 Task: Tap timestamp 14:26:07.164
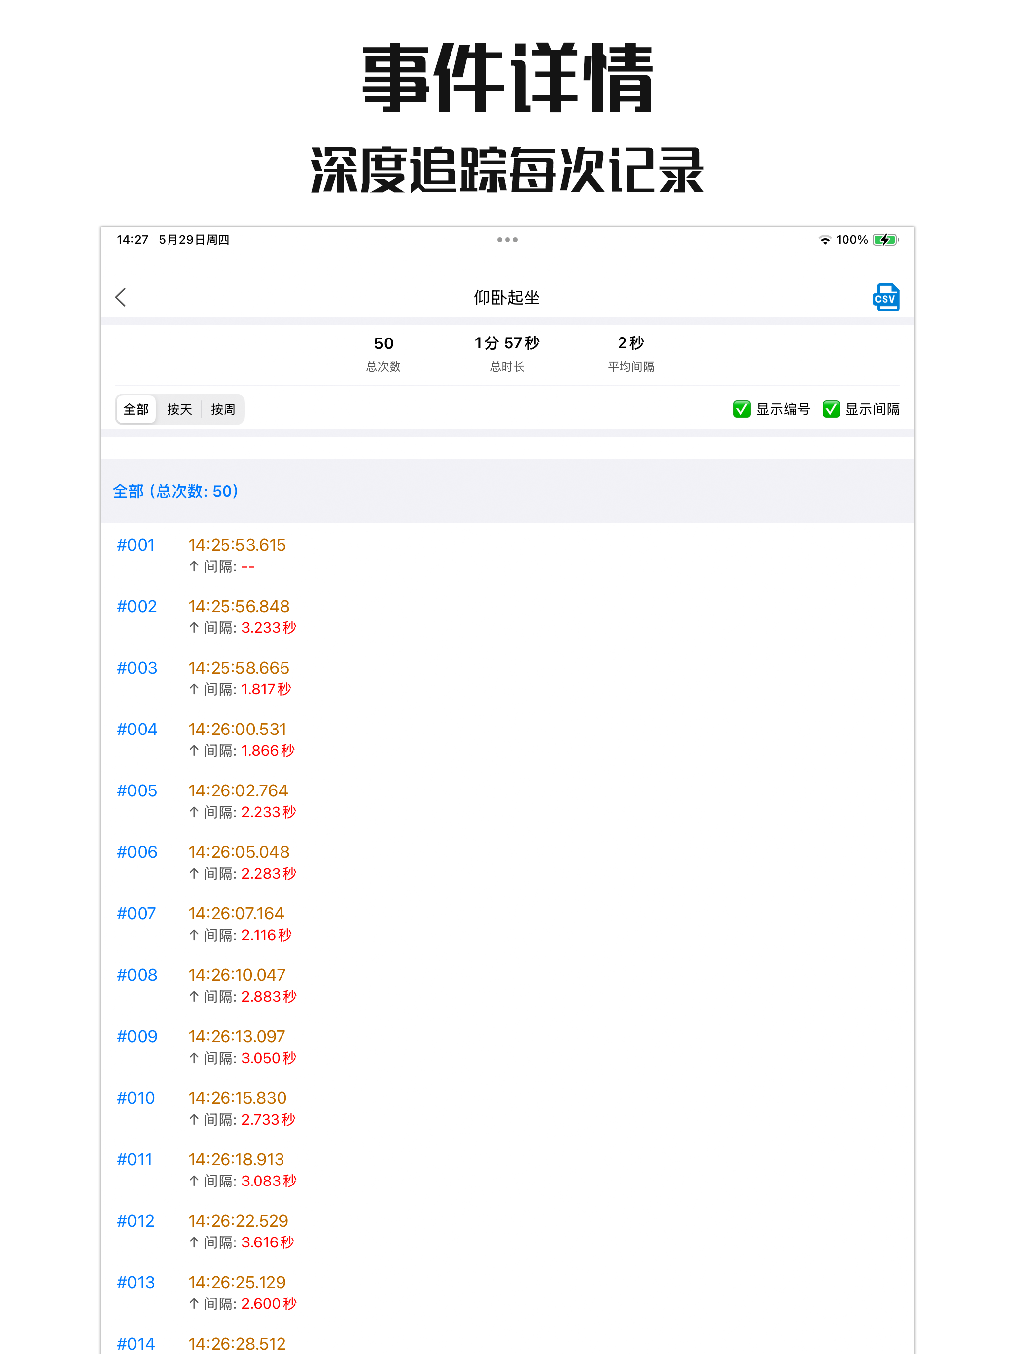[x=236, y=914]
